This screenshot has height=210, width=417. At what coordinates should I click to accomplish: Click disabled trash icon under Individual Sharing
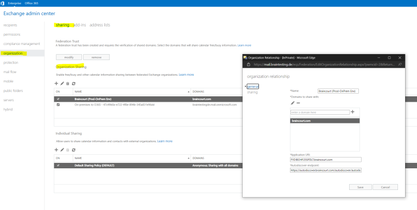[x=67, y=150]
